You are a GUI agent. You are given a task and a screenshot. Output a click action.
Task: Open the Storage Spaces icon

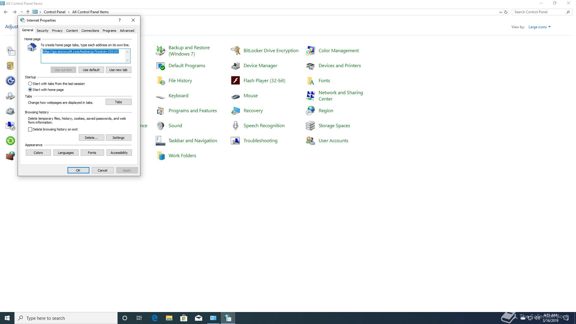click(310, 125)
